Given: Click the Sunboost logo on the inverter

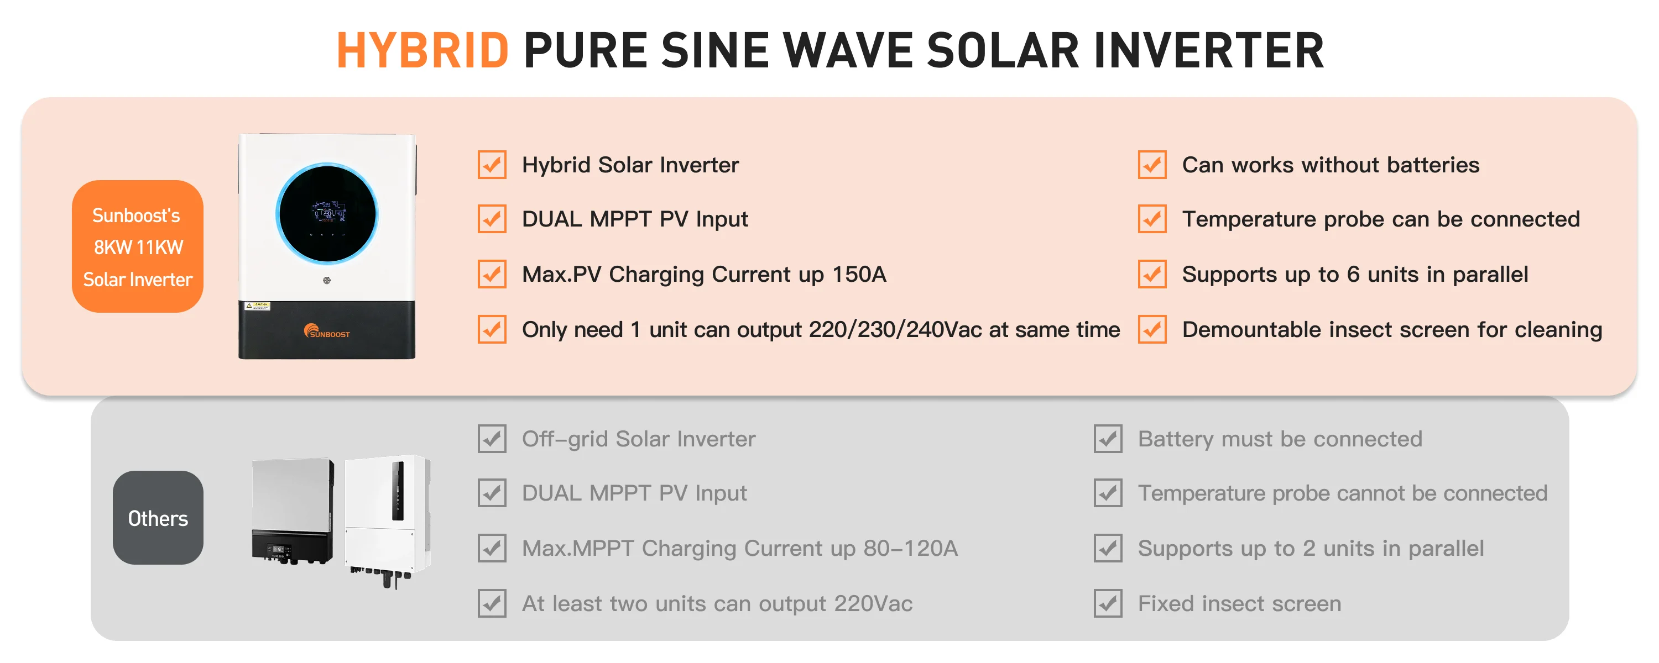Looking at the screenshot, I should pos(326,332).
